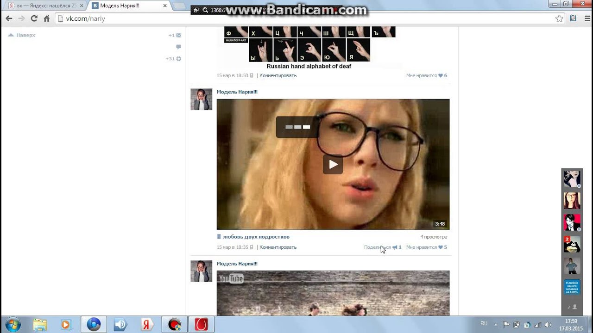
Task: Open the Action Center flag icon
Action: tap(506, 325)
